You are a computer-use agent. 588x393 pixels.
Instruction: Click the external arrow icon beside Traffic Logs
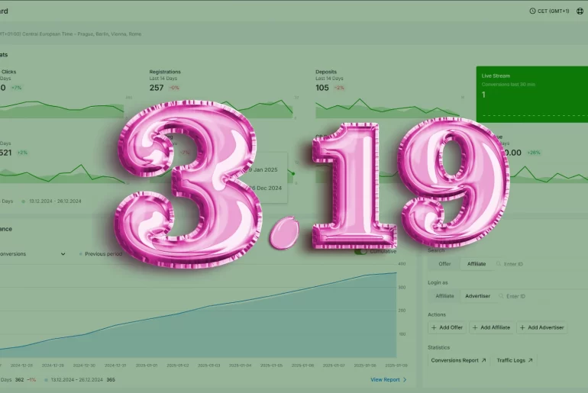coord(530,360)
